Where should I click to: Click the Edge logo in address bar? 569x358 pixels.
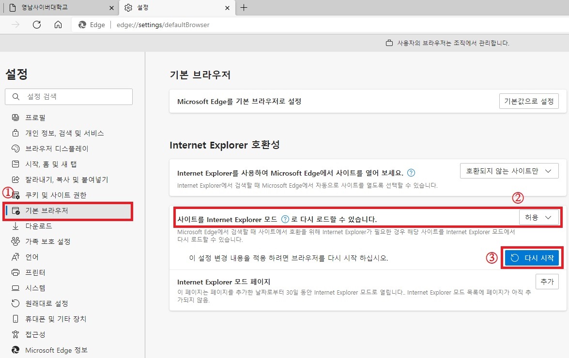(x=82, y=25)
